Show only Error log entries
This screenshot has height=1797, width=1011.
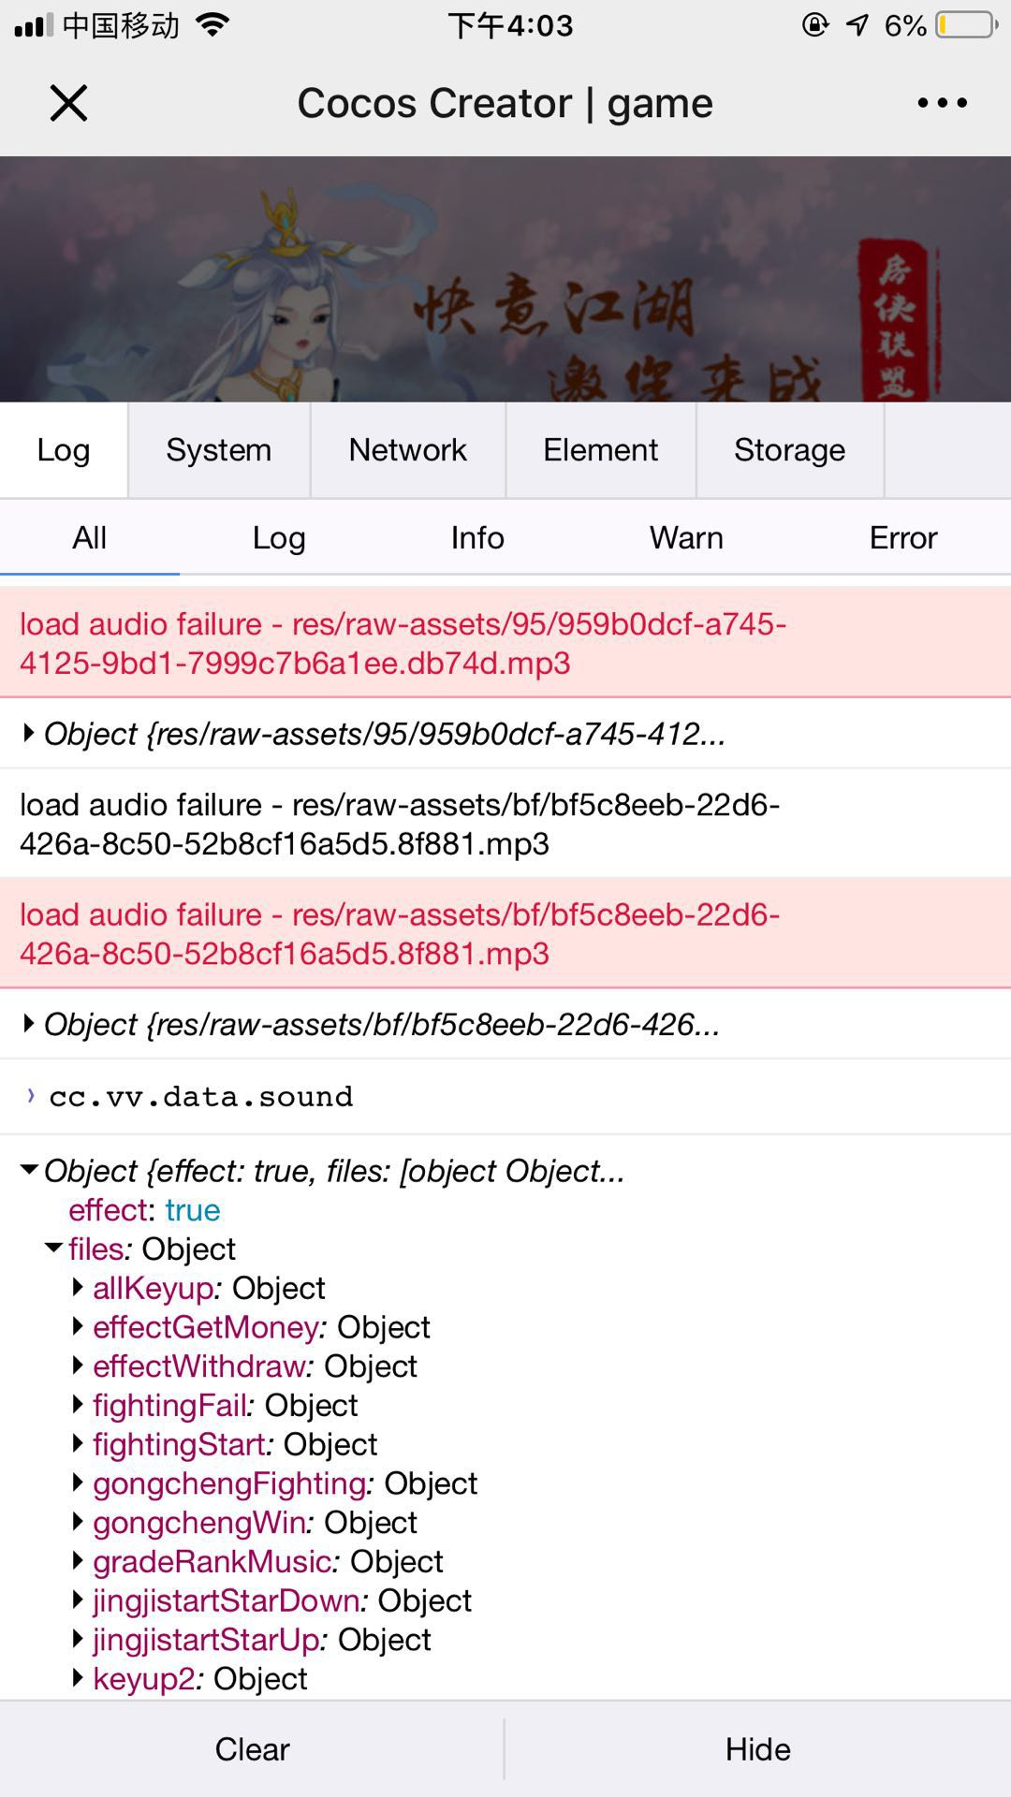(902, 538)
